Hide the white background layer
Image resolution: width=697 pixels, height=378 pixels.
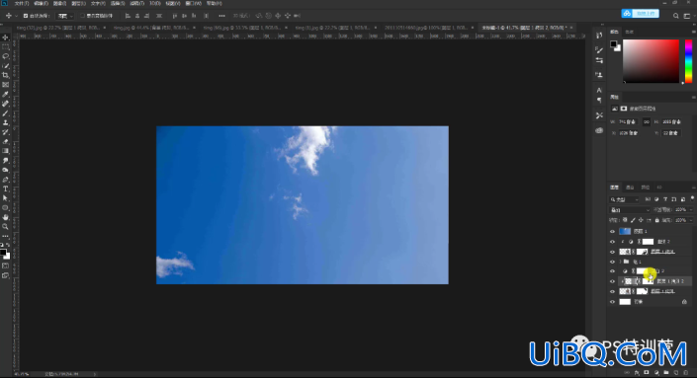click(613, 302)
